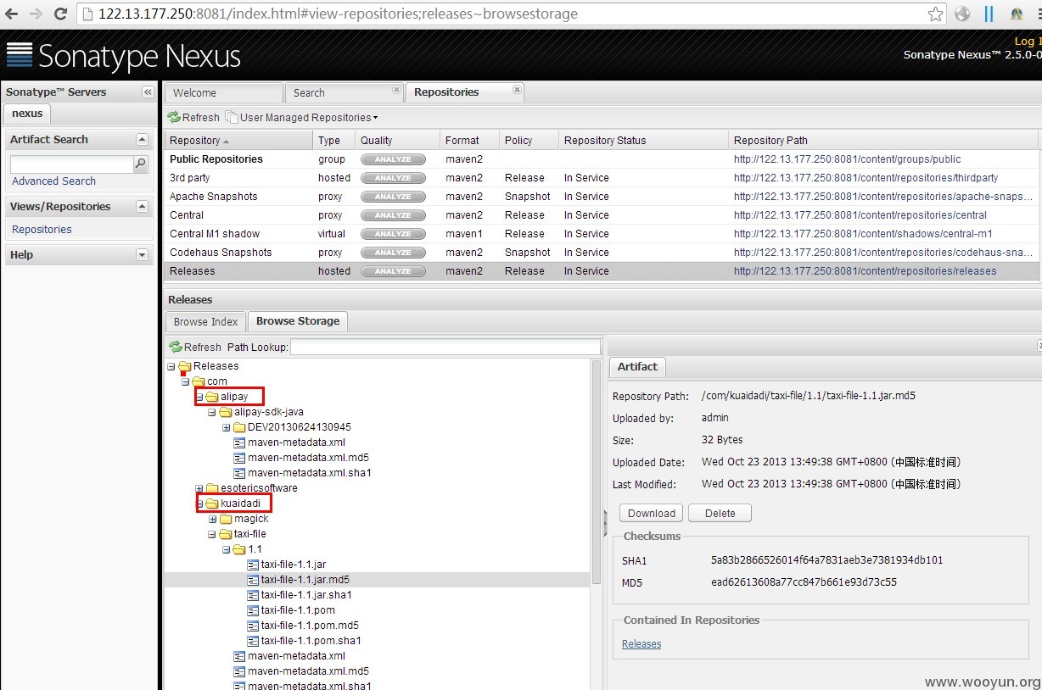The width and height of the screenshot is (1042, 690).
Task: Select the taxi-file-1.1.pom.md5 file
Action: [x=310, y=626]
